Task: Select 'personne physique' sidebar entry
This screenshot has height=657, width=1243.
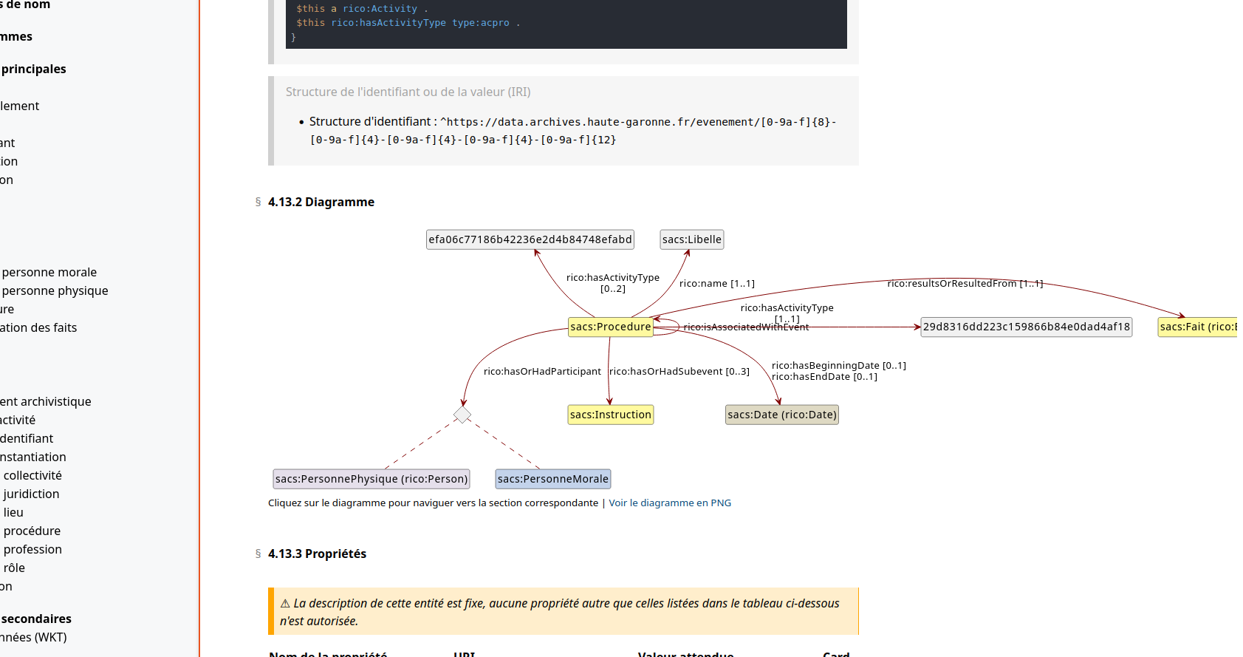Action: coord(55,290)
